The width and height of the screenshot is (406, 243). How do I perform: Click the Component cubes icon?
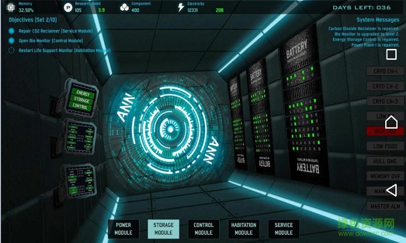point(124,8)
